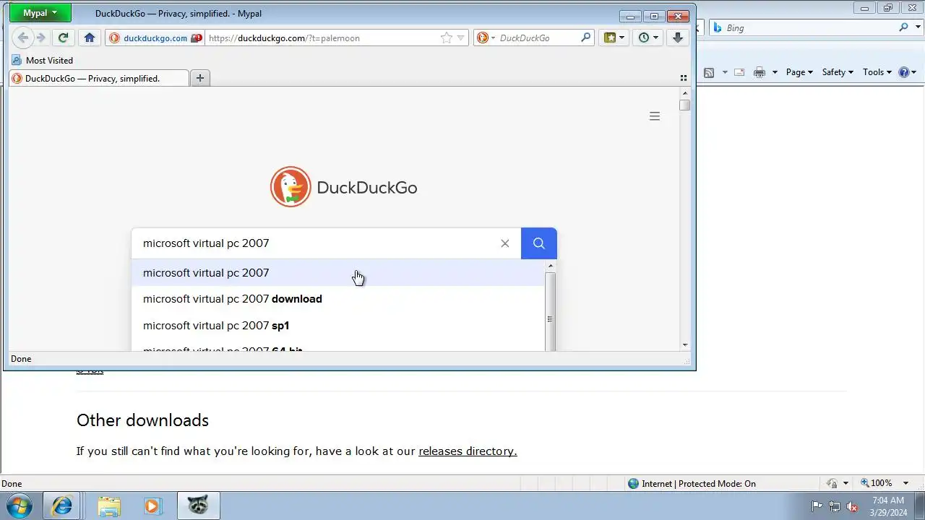Click the suggestion list scroll-up arrow
Viewport: 925px width, 520px height.
tap(550, 266)
